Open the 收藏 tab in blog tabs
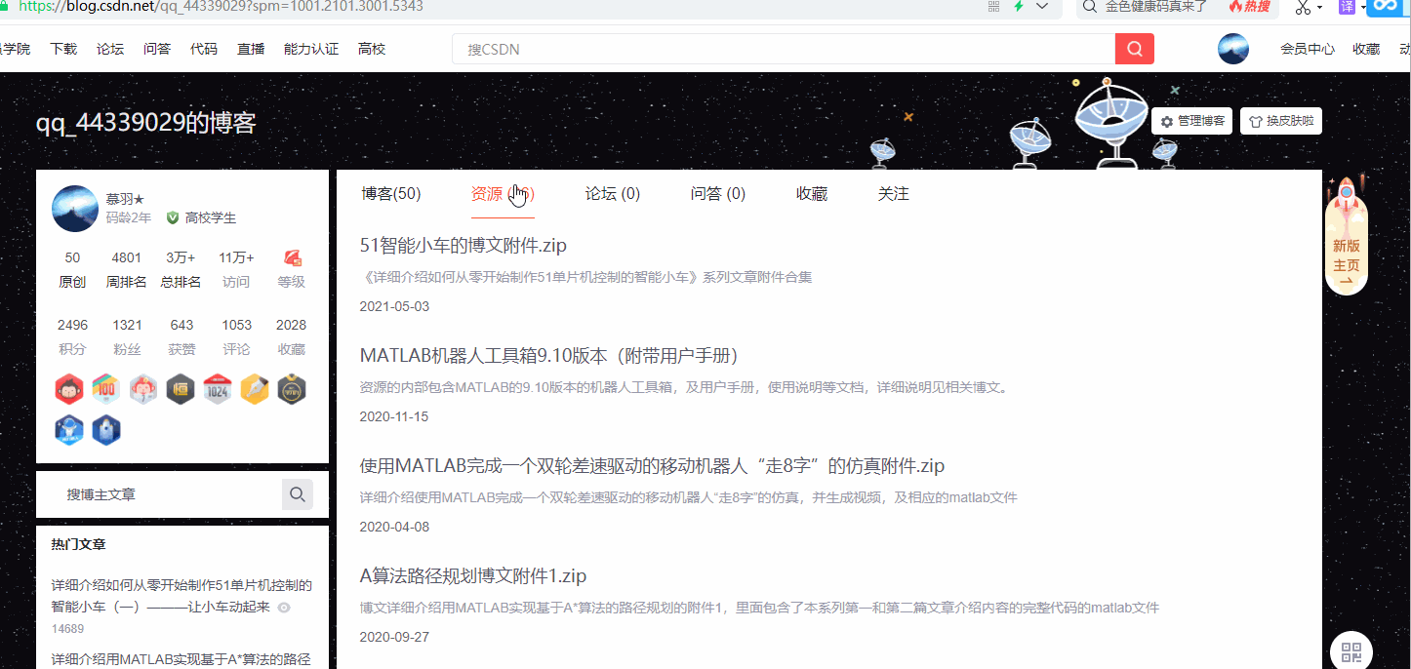Screen dimensions: 1411x669 pyautogui.click(x=812, y=193)
